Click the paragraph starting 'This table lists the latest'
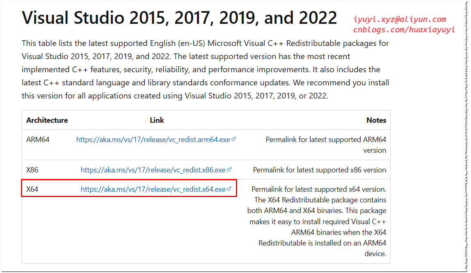Screen dimensions: 471x273 point(206,69)
